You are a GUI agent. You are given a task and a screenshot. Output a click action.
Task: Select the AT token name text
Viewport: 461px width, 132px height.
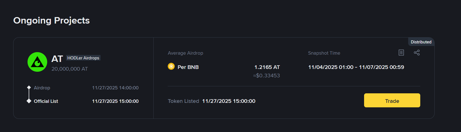pyautogui.click(x=57, y=59)
